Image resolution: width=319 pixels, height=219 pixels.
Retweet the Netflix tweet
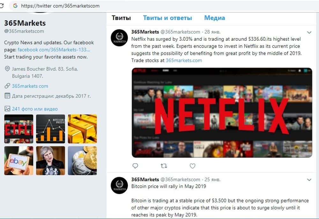[164, 166]
